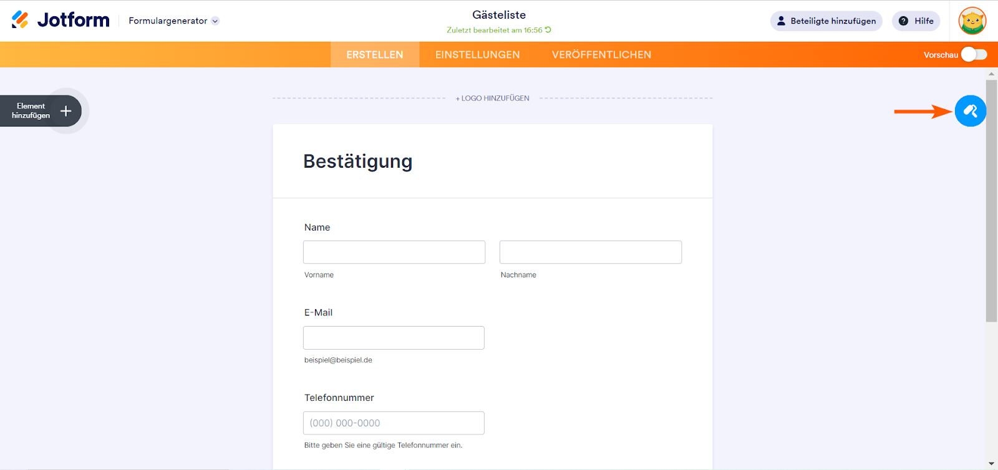The width and height of the screenshot is (998, 470).
Task: Click the plus icon to add element
Action: [x=65, y=111]
